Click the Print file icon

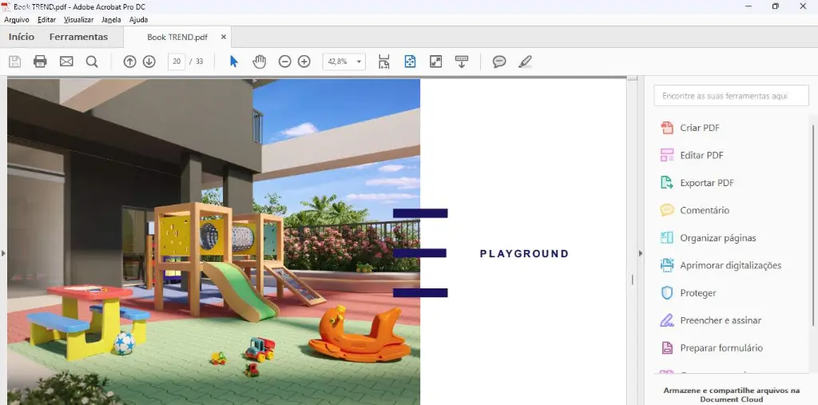(40, 62)
